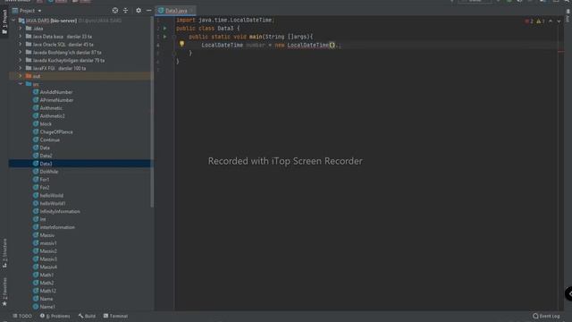The width and height of the screenshot is (572, 322).
Task: Click the Project panel vertical scrollbar
Action: tap(152, 111)
